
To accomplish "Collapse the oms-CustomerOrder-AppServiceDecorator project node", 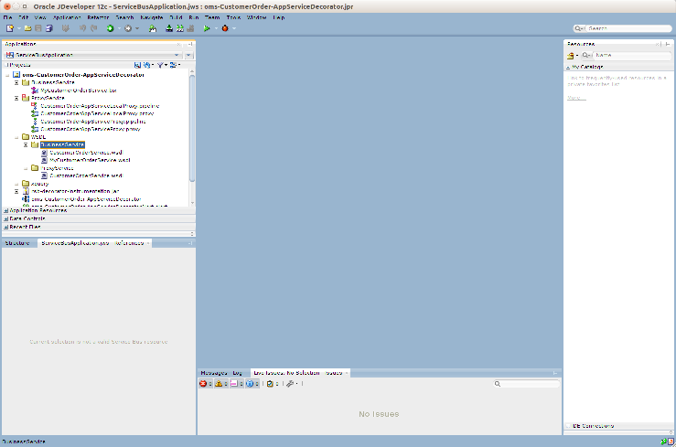I will [x=7, y=75].
